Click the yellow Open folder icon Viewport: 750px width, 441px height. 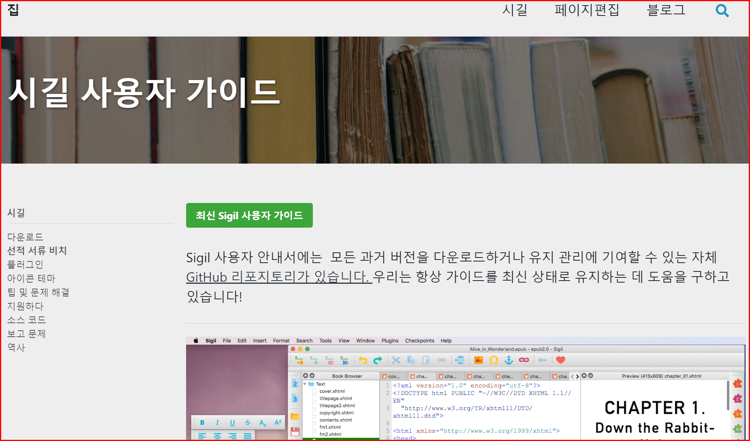pos(295,417)
